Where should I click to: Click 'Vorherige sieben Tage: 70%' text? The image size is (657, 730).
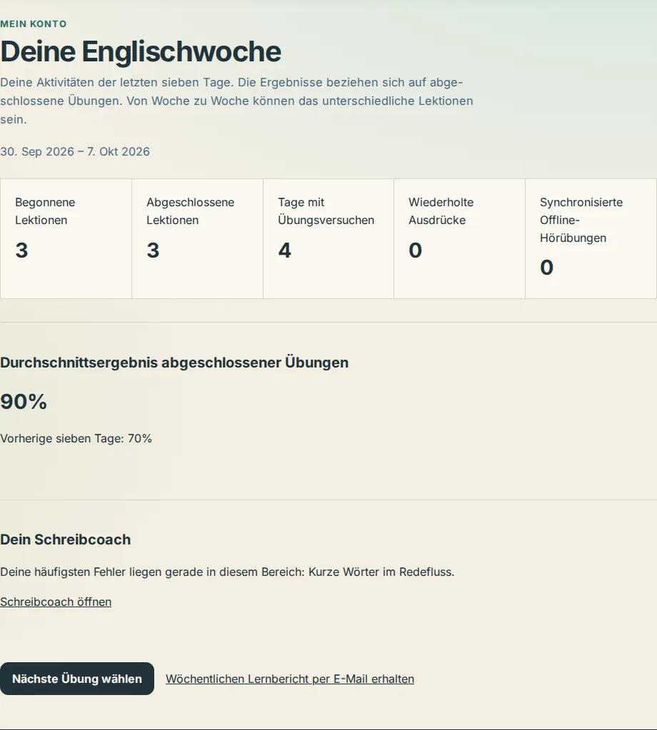click(x=76, y=438)
